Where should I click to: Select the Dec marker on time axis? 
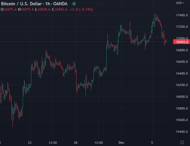coord(121,142)
